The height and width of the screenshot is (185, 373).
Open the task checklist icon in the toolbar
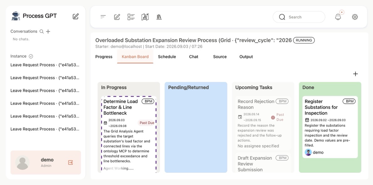tap(131, 17)
